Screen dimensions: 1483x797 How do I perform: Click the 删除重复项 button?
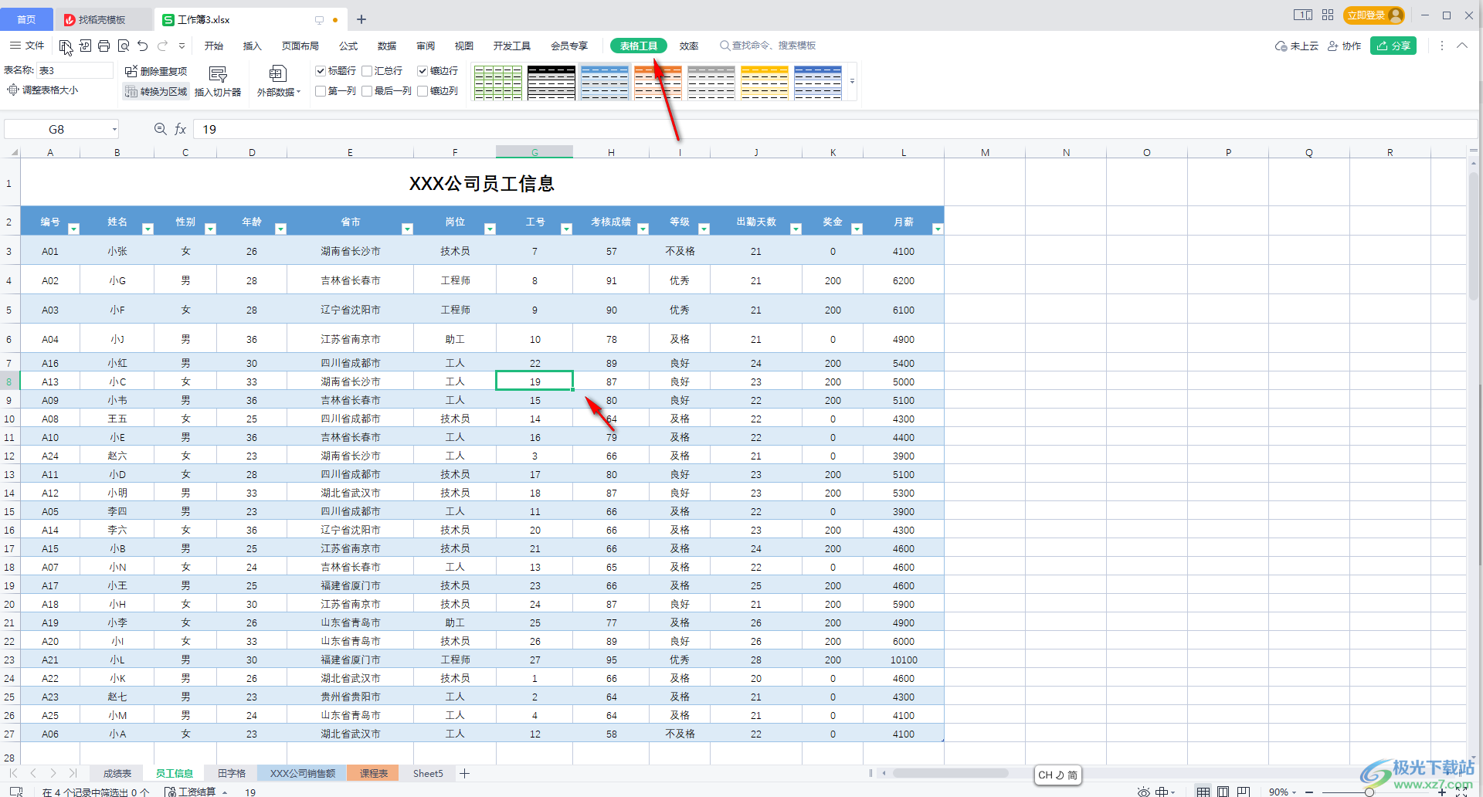click(156, 71)
